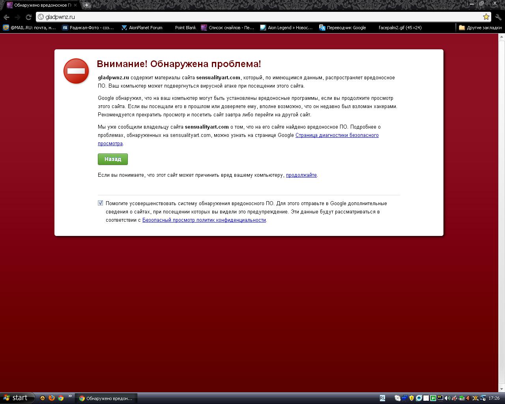Open the Aion Legend bookmark
505x404 pixels.
pyautogui.click(x=286, y=28)
